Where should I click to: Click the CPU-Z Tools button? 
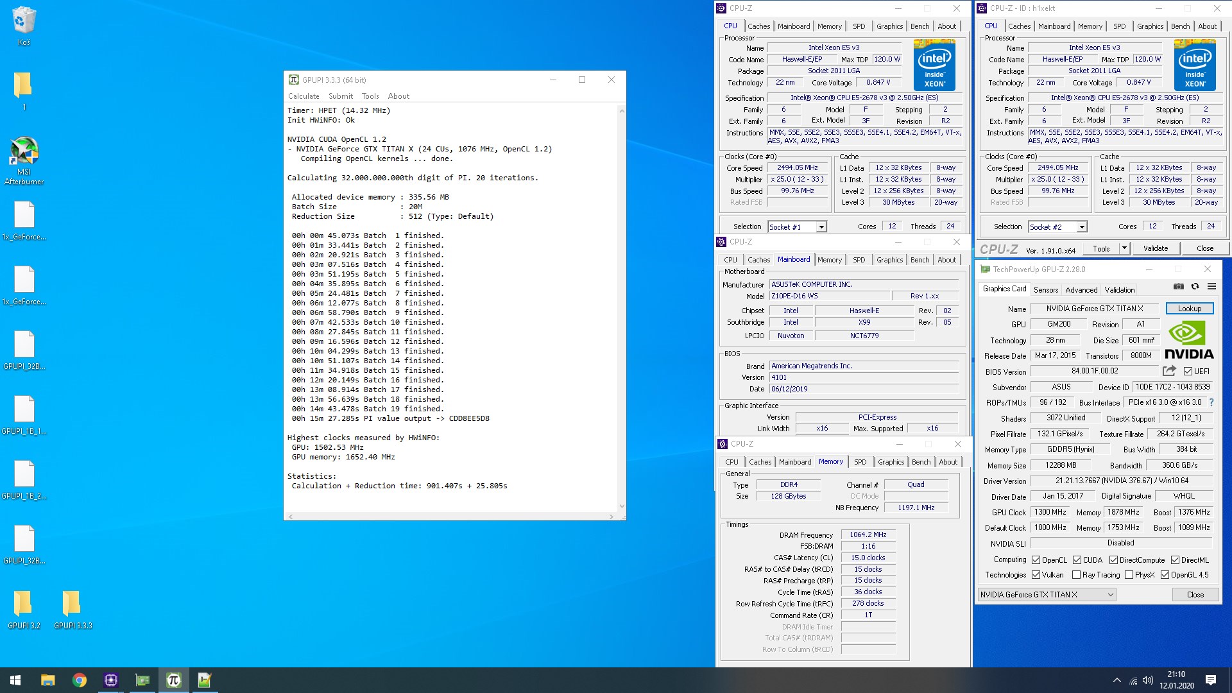[x=1101, y=248]
